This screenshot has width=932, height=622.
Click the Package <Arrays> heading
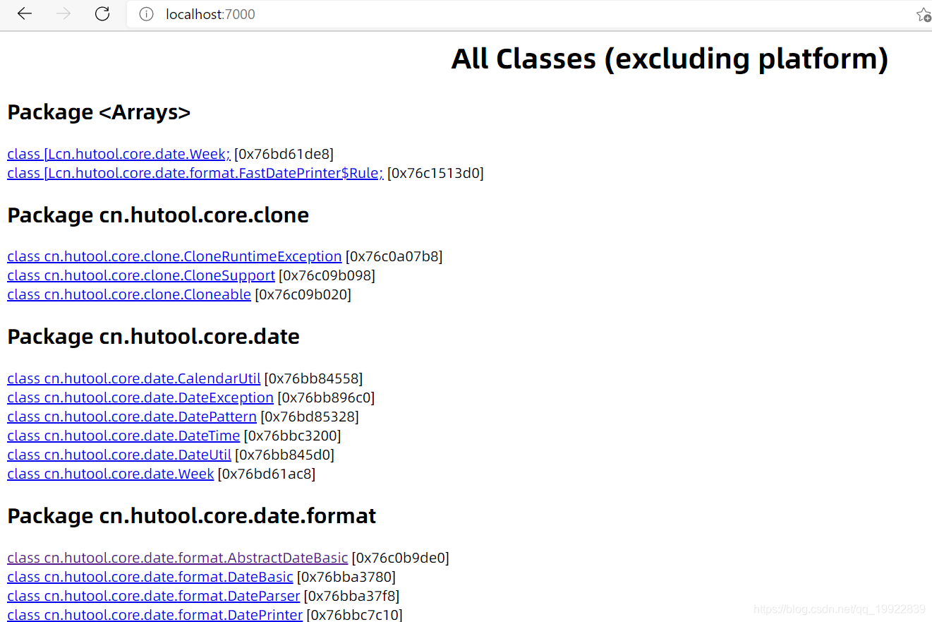tap(99, 112)
